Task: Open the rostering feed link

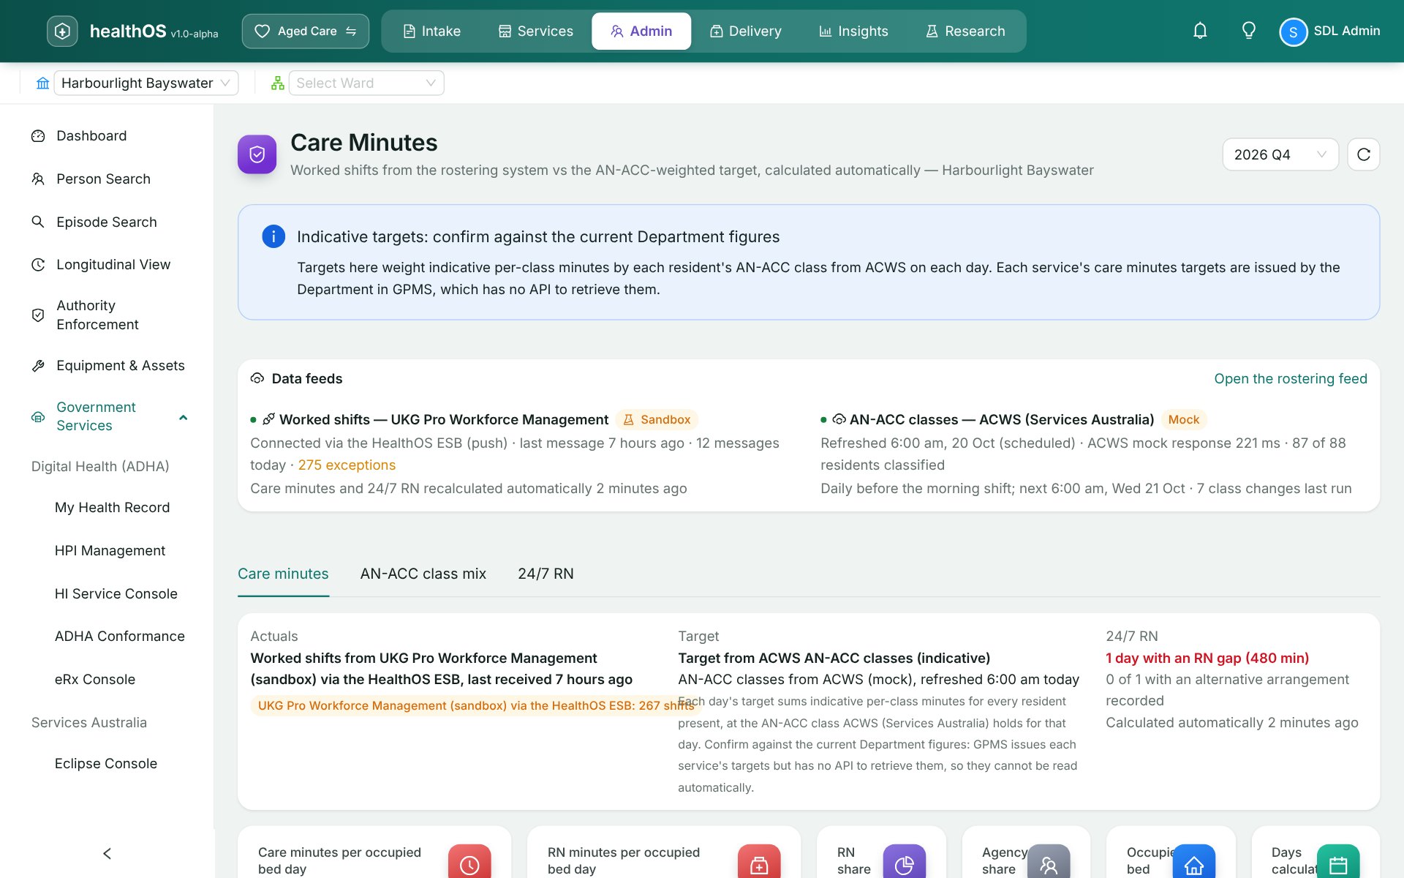Action: 1291,378
